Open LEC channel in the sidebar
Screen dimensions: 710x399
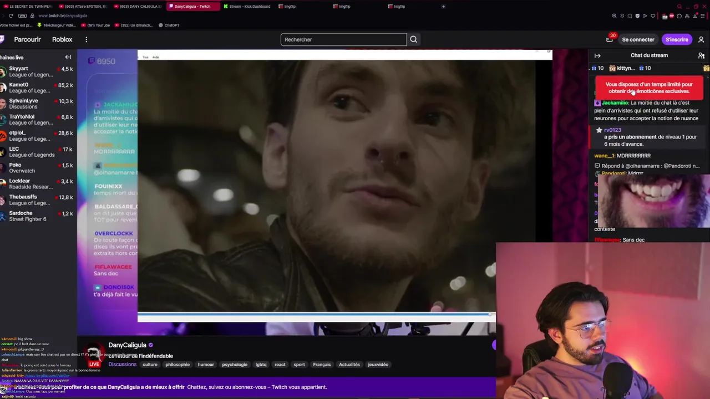(x=37, y=152)
